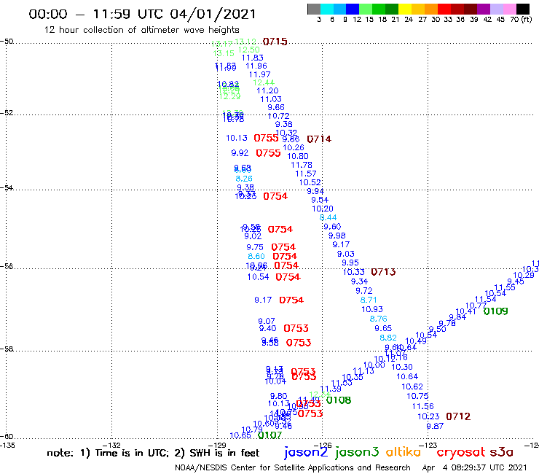This screenshot has width=539, height=474.
Task: Select the light blue value '8.26'
Action: tap(244, 179)
